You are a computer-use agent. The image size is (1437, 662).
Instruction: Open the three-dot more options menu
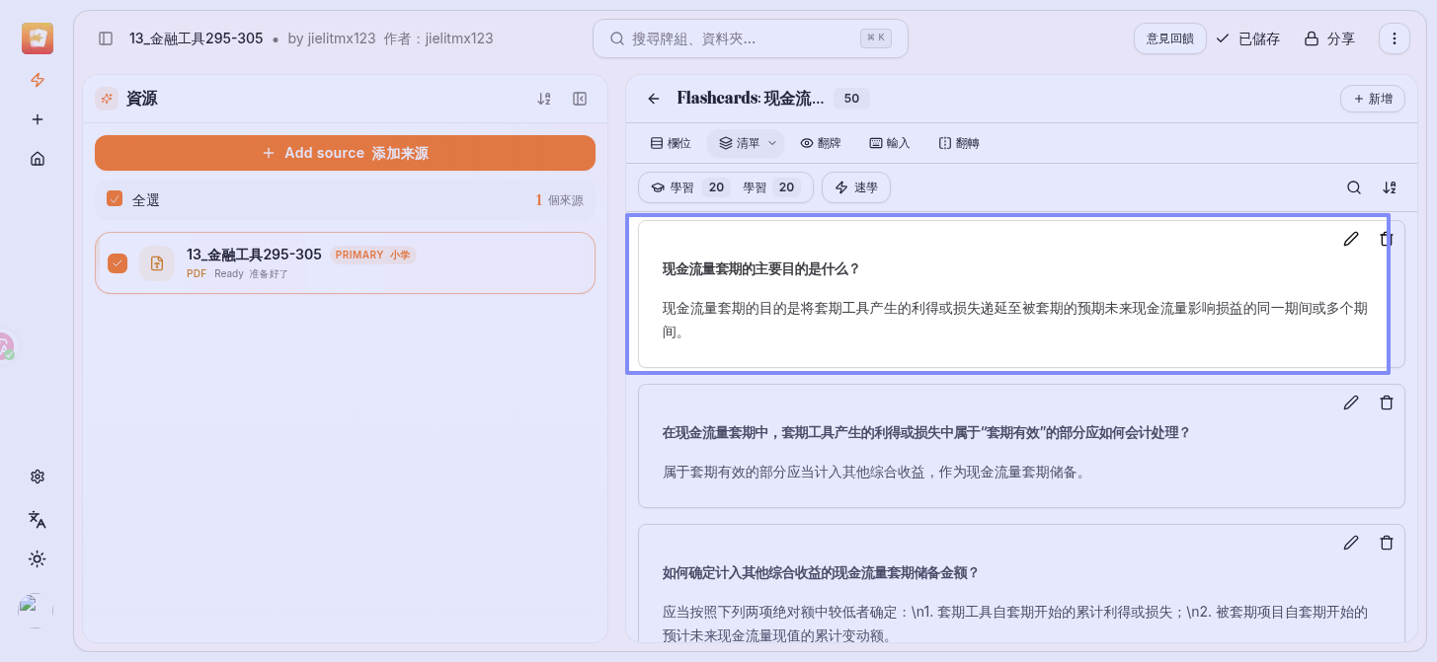point(1394,38)
